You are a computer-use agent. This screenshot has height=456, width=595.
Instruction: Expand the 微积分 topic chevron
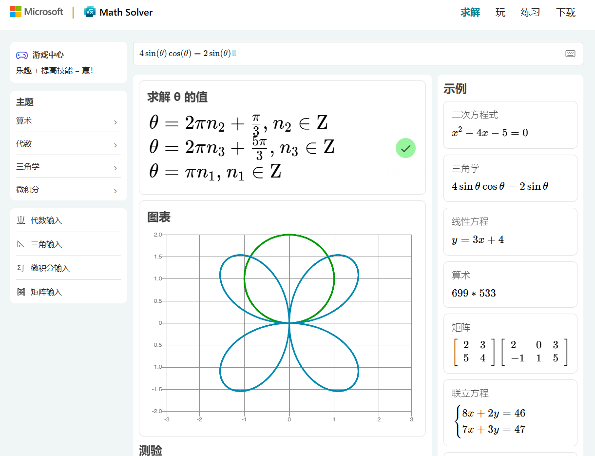tap(115, 191)
